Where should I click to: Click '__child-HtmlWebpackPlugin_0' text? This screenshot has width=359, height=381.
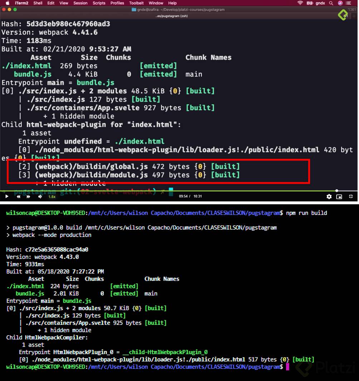click(x=165, y=352)
